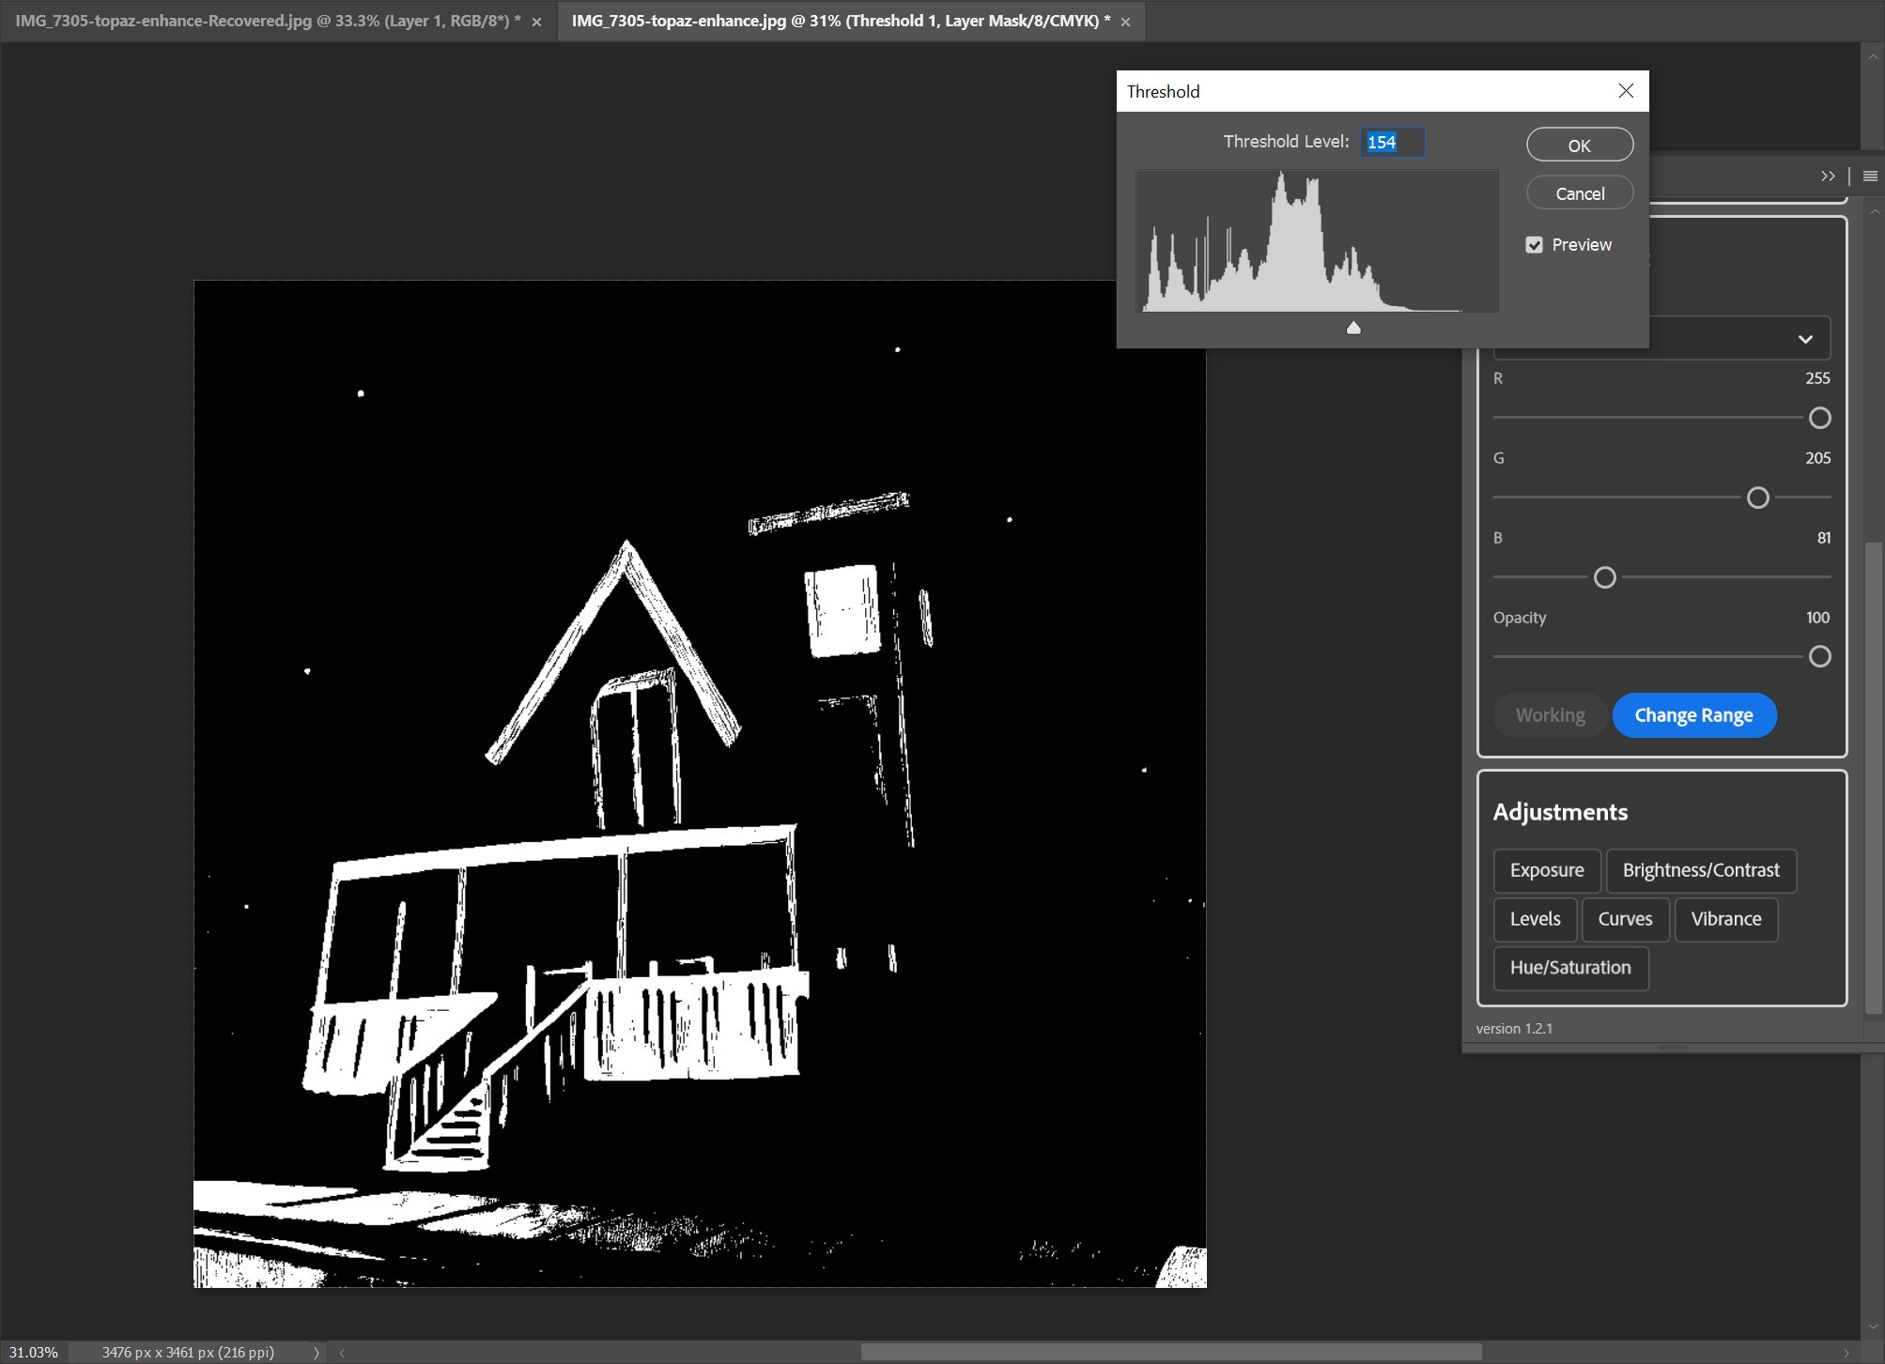This screenshot has width=1885, height=1364.
Task: Click the Opacity value 100
Action: [x=1817, y=618]
